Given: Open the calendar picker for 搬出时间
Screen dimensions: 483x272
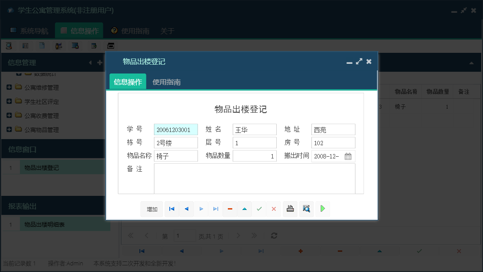Looking at the screenshot, I should click(348, 156).
